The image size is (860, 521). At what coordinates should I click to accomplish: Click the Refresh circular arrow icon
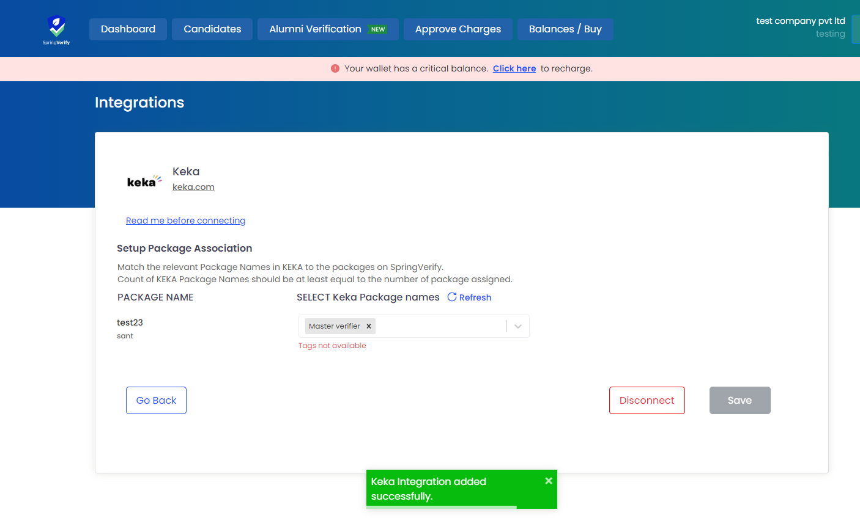point(452,297)
